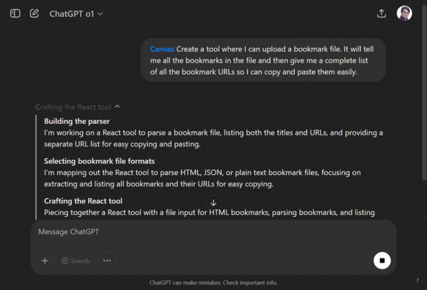Image resolution: width=427 pixels, height=290 pixels.
Task: Click the 'Selecting bookmark file formats' heading
Action: pyautogui.click(x=99, y=161)
